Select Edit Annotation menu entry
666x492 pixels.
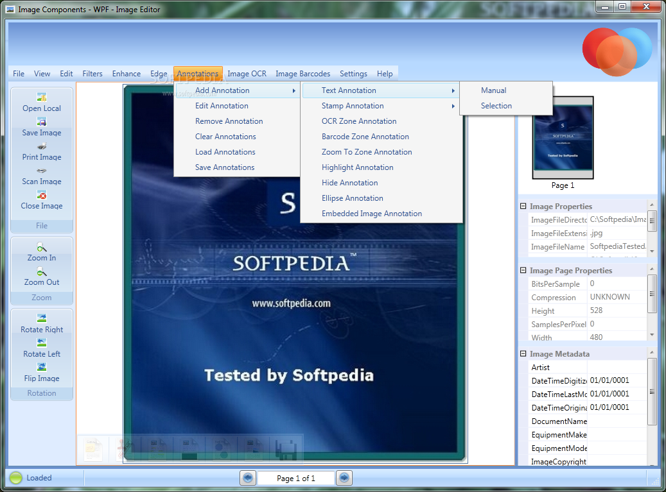coord(237,106)
